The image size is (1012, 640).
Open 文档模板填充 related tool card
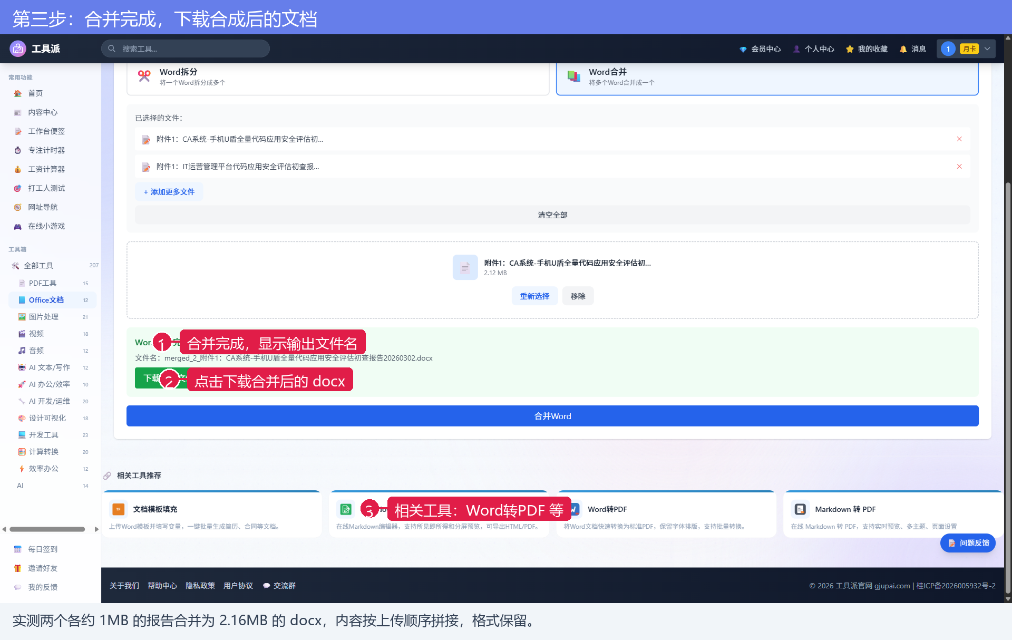pos(211,515)
